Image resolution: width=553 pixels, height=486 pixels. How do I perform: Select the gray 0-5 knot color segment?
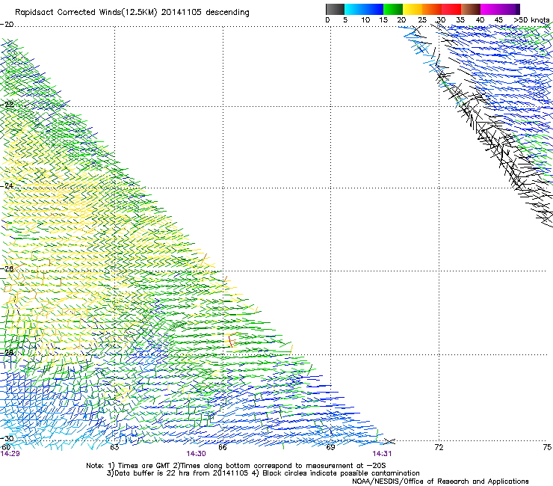(335, 9)
